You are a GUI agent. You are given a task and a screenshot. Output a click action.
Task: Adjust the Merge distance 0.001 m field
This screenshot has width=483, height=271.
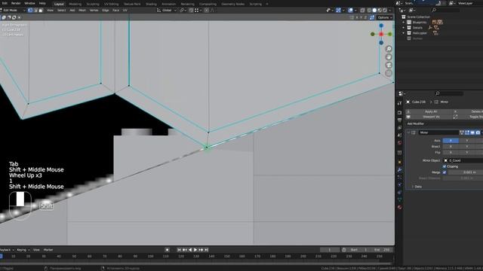[466, 172]
